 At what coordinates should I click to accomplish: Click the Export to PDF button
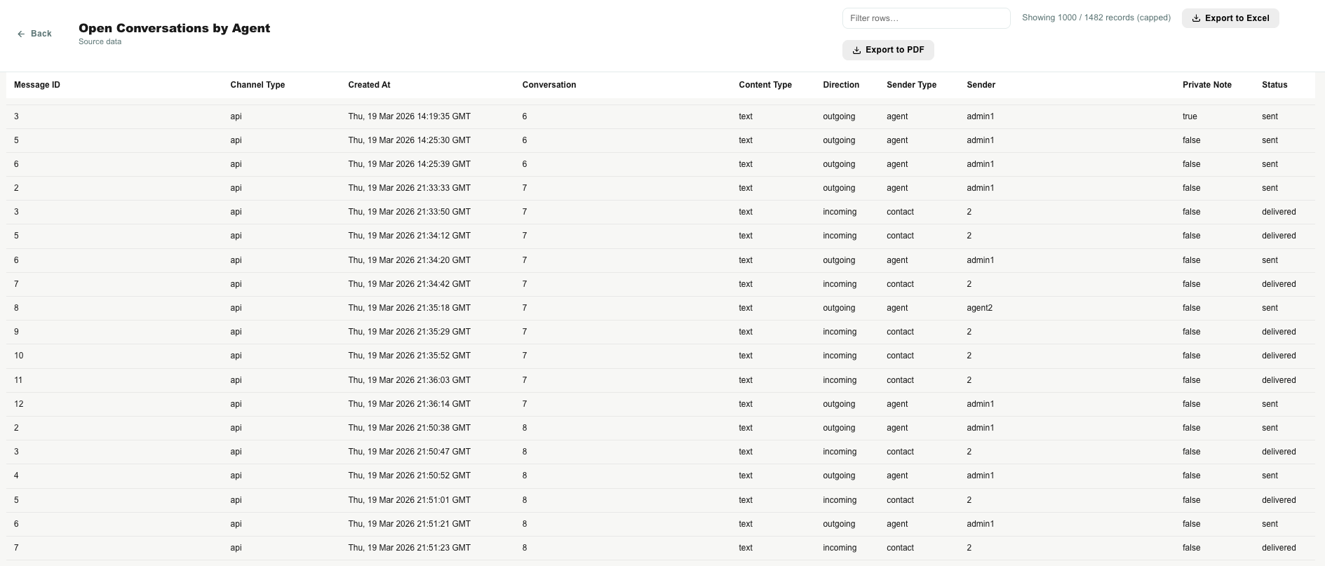(x=888, y=50)
